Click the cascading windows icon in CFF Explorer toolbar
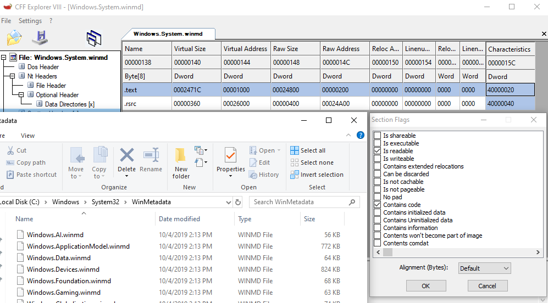 (94, 38)
